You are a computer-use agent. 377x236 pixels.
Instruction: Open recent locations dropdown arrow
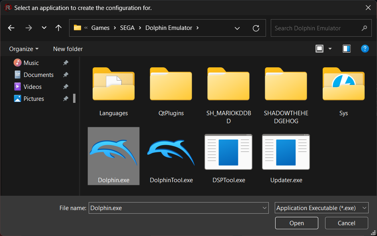pyautogui.click(x=44, y=28)
